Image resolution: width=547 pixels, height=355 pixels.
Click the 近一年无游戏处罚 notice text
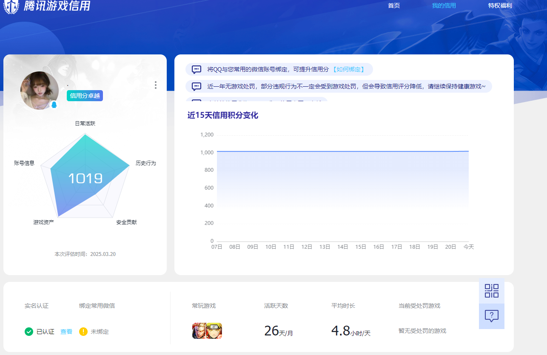pyautogui.click(x=346, y=86)
